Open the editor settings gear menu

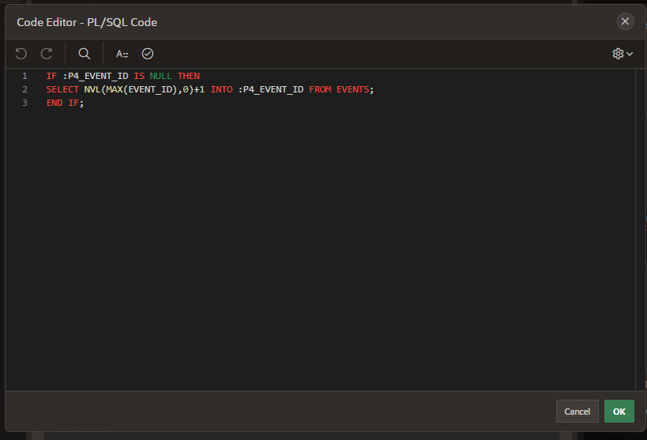tap(623, 54)
